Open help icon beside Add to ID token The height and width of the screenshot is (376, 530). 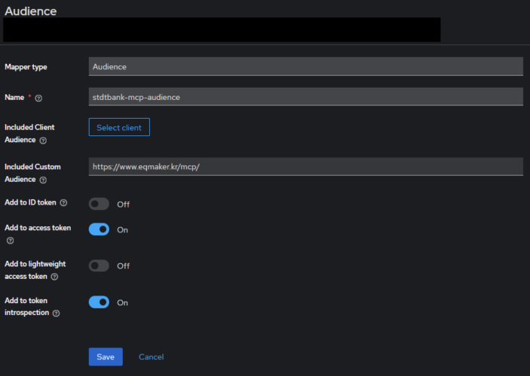(63, 203)
